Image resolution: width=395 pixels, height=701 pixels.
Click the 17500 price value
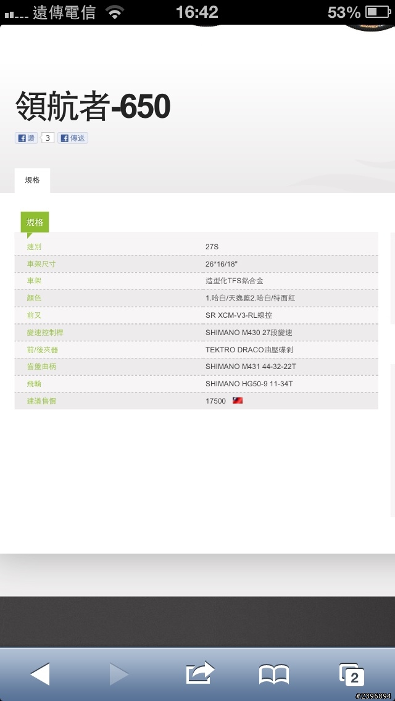pyautogui.click(x=215, y=401)
